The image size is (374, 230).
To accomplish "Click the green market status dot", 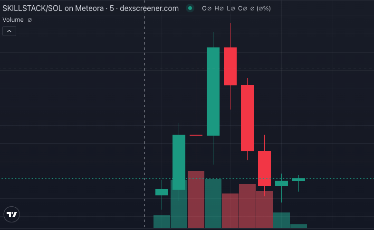I will (190, 9).
